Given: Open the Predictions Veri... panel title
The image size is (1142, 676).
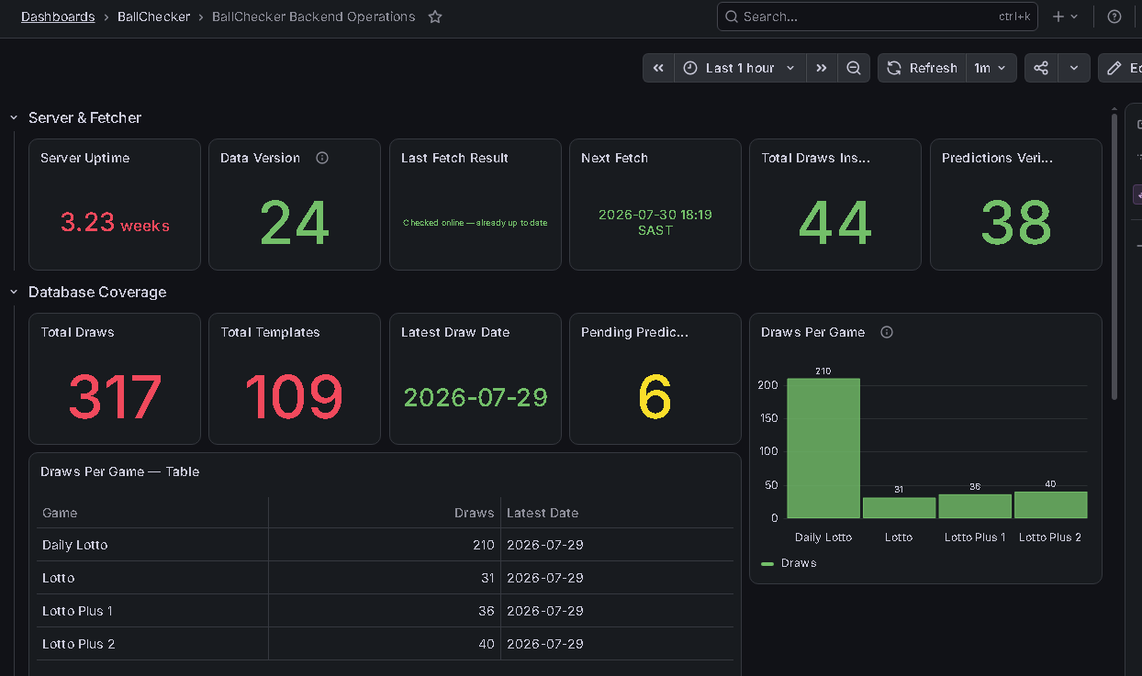Looking at the screenshot, I should [997, 158].
